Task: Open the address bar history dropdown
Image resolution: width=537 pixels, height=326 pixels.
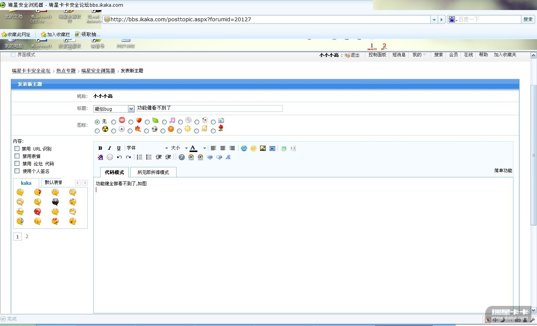Action: coord(434,19)
